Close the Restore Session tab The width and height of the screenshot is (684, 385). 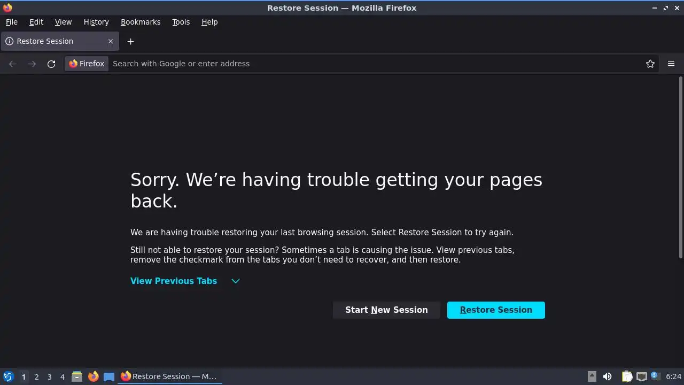(111, 41)
